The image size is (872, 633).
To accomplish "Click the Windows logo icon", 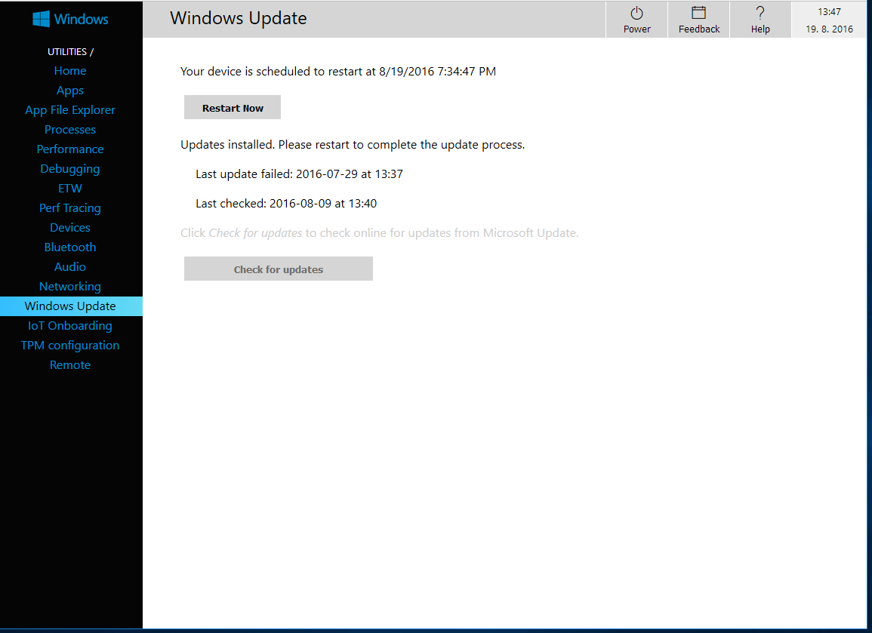I will point(42,19).
